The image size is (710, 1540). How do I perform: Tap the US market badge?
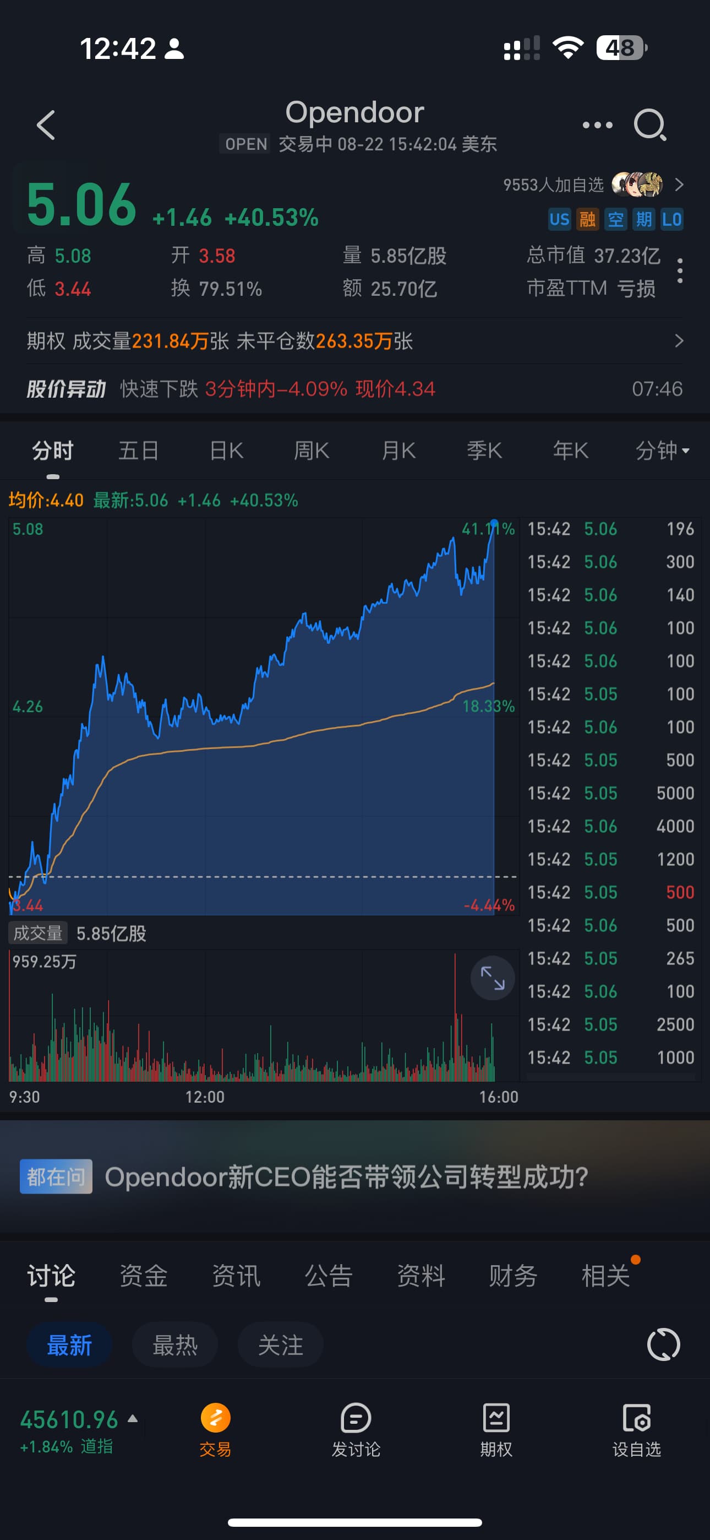point(559,219)
